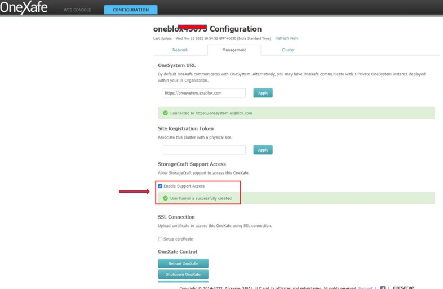This screenshot has width=443, height=289.
Task: Click the 'OneXafe Control' heading
Action: click(178, 251)
